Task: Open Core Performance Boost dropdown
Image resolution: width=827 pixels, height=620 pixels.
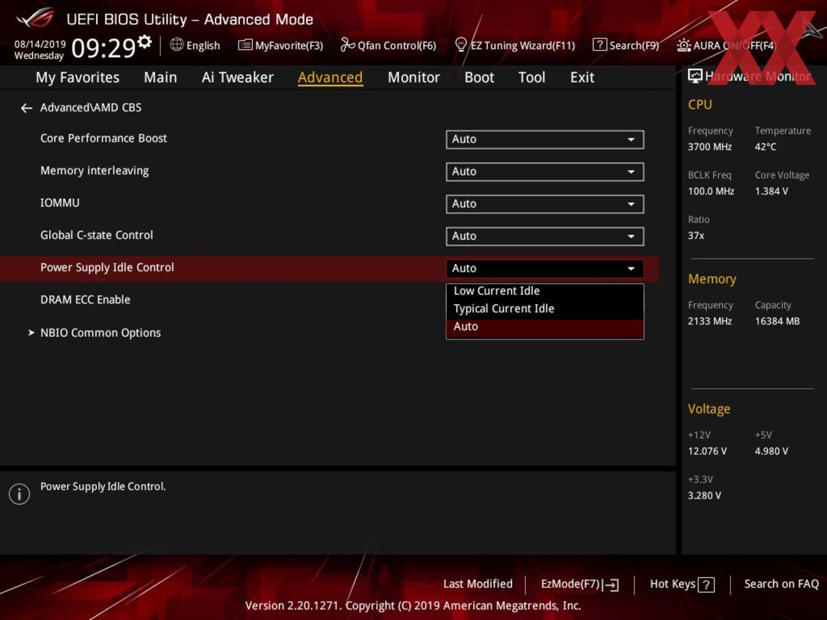Action: tap(545, 139)
